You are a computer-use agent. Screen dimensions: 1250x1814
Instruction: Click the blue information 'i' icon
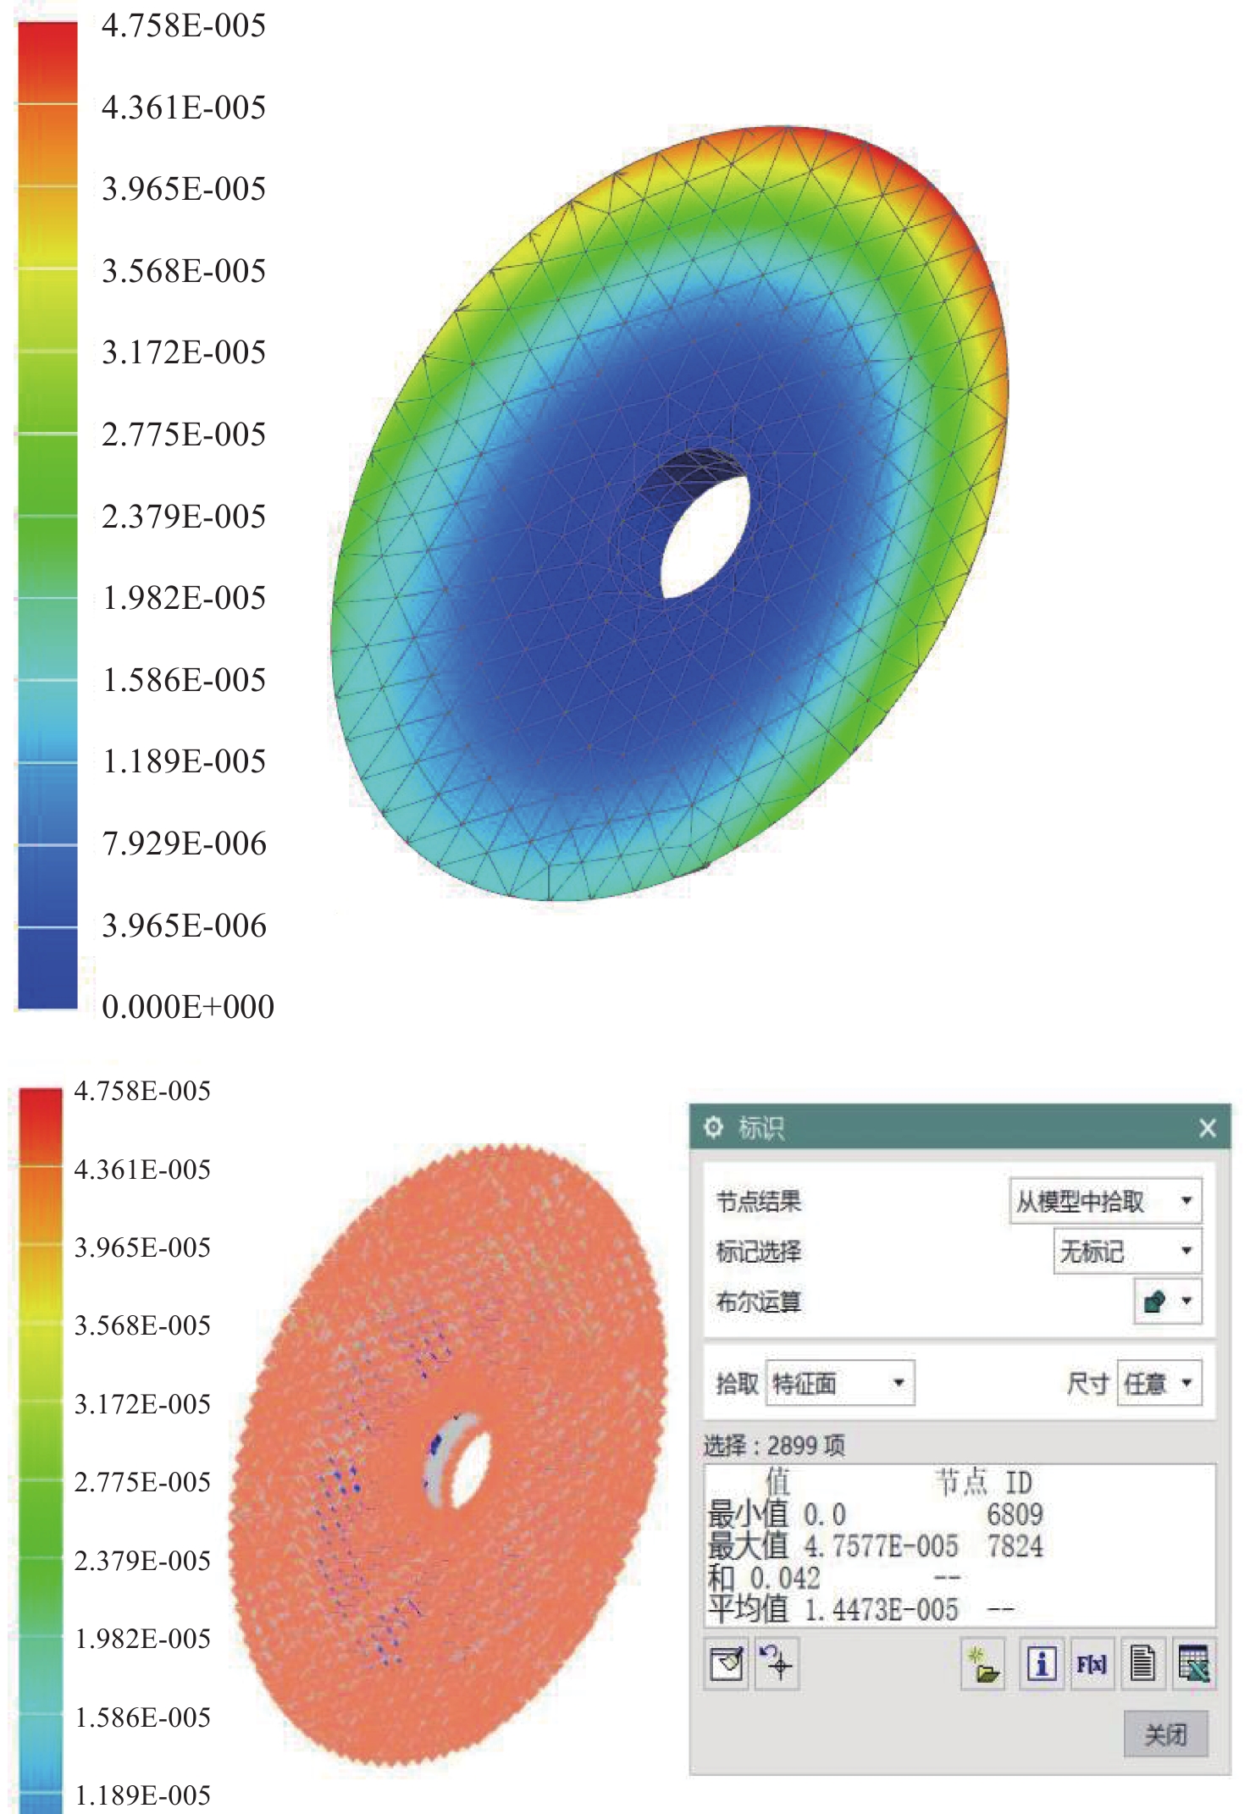point(1041,1664)
